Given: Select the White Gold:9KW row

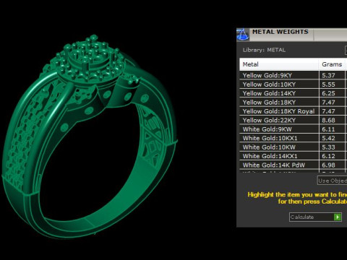Looking at the screenshot, I should (294, 129).
